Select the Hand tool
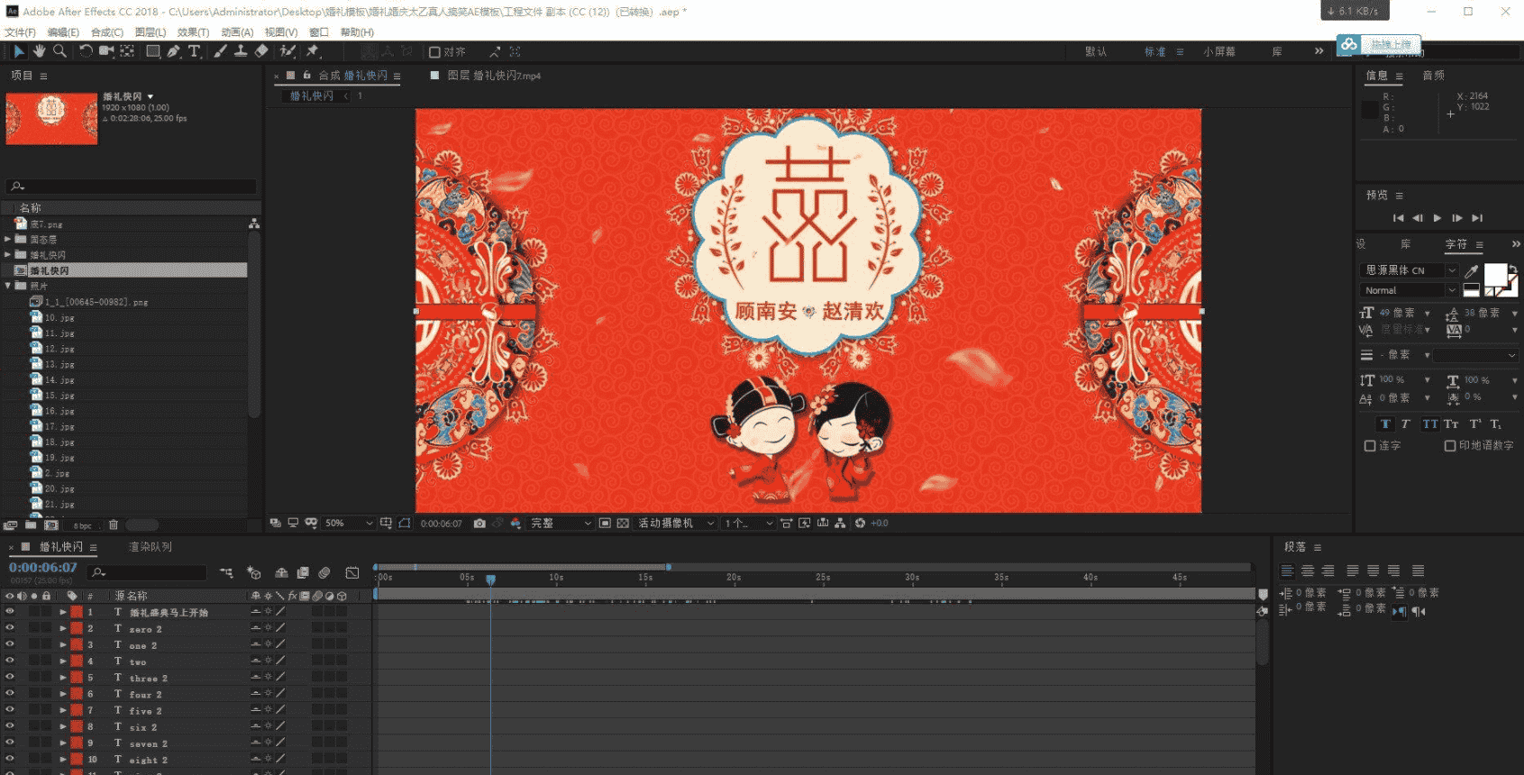 tap(40, 51)
